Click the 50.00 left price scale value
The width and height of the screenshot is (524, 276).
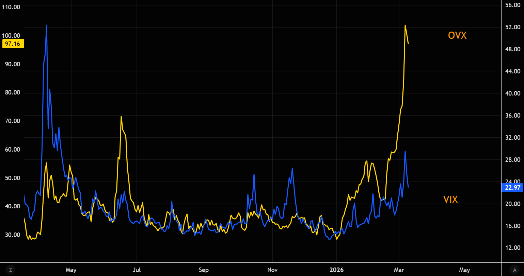(x=12, y=178)
